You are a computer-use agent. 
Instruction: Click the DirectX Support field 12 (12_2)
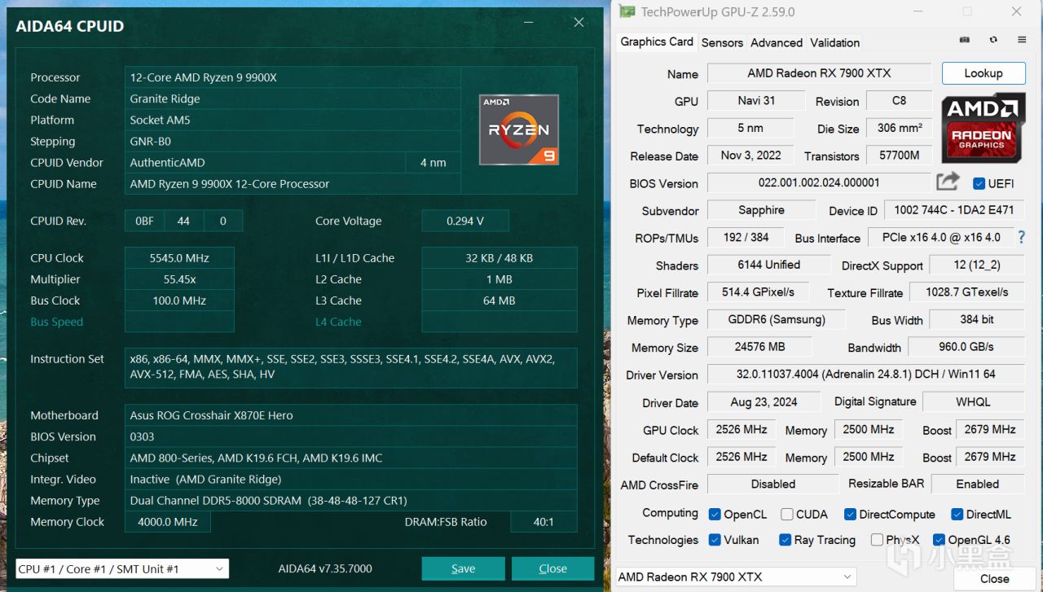click(977, 265)
